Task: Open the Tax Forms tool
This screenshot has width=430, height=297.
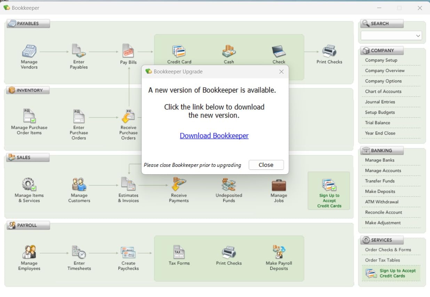Action: [x=179, y=252]
